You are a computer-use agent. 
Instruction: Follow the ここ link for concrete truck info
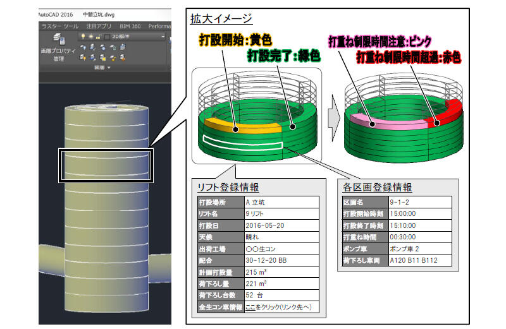250,307
